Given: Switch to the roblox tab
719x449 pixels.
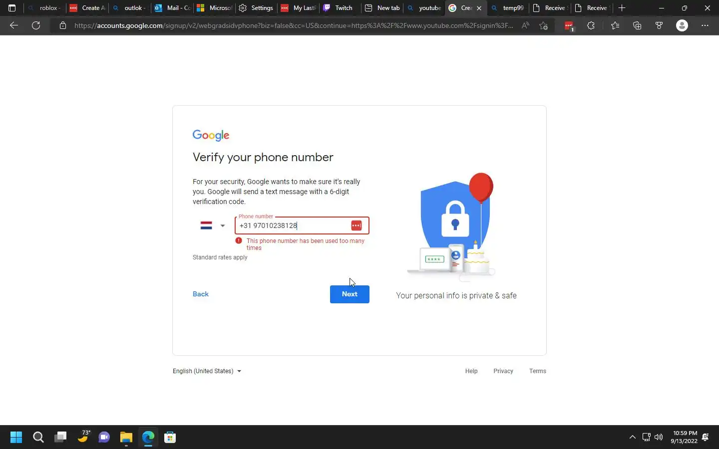Looking at the screenshot, I should [x=45, y=8].
